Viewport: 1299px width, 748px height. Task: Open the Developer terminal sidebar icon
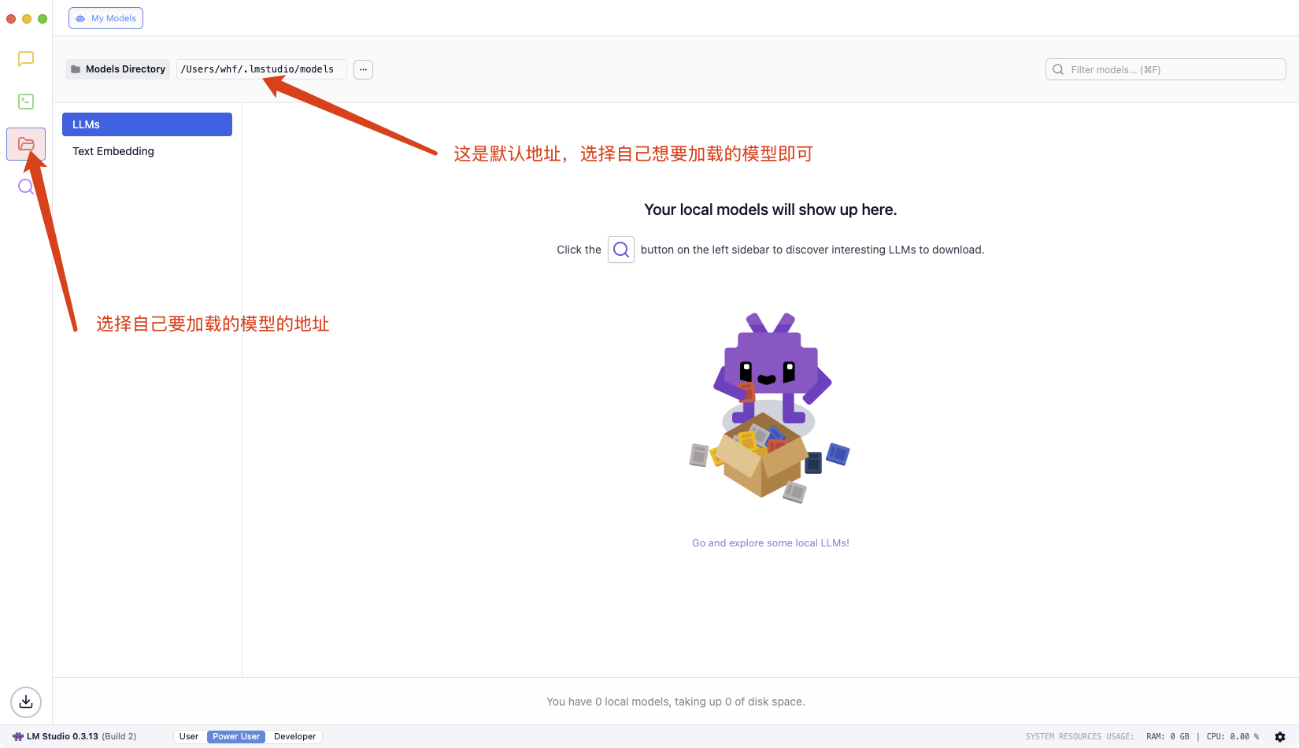tap(26, 102)
